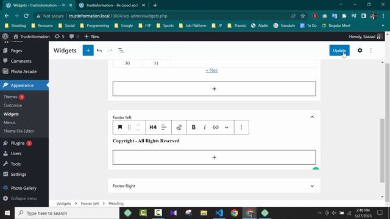The height and width of the screenshot is (219, 390).
Task: Open the list view icon
Action: (x=121, y=50)
